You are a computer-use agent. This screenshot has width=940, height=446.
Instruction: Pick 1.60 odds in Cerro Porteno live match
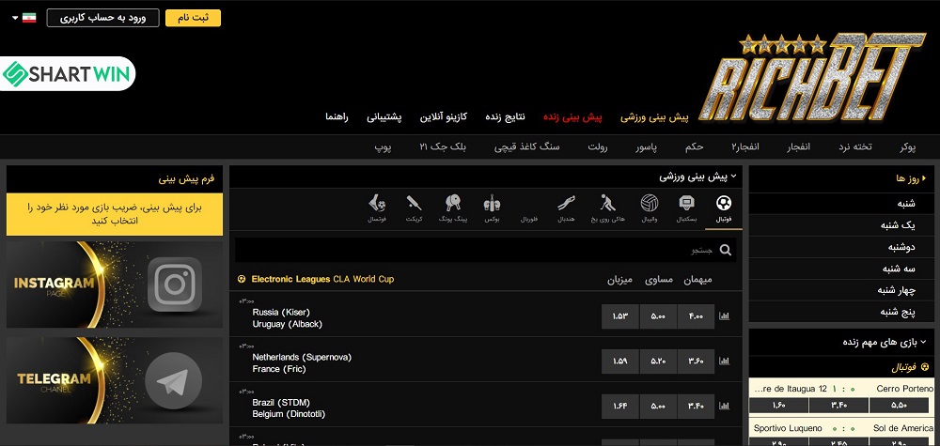[778, 406]
